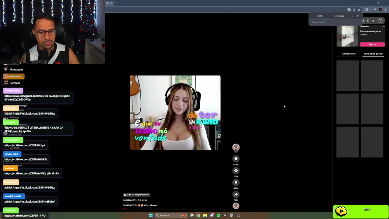Open video comments via speech bubble icon
The height and width of the screenshot is (219, 389).
[236, 171]
